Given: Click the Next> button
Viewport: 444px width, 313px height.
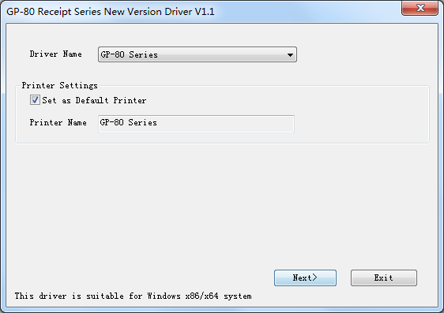Looking at the screenshot, I should (x=305, y=278).
